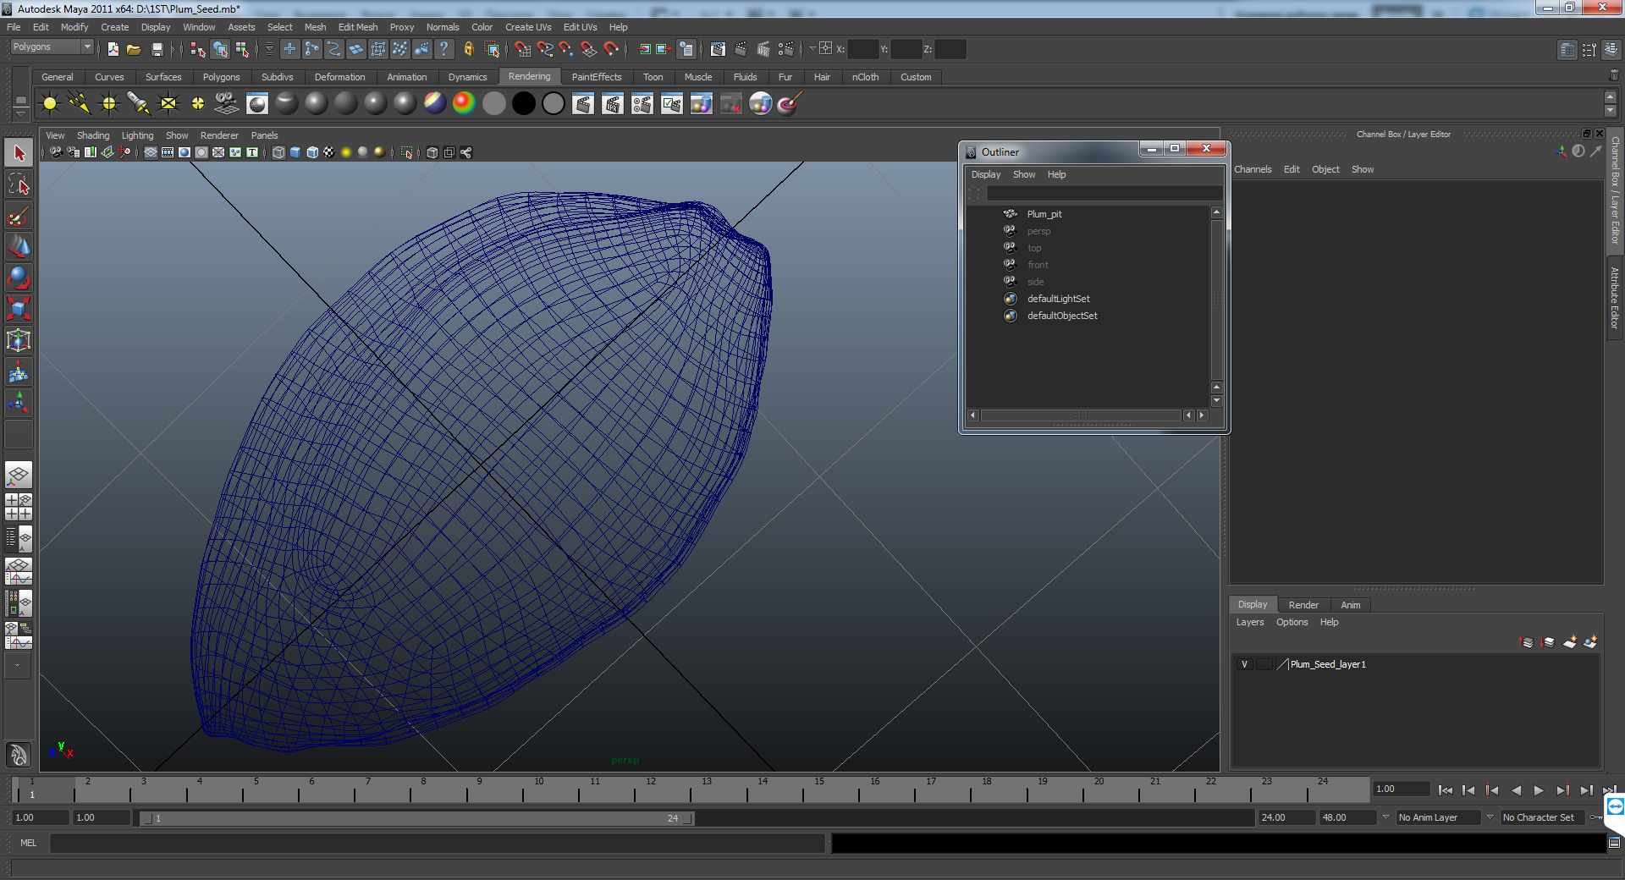
Task: Create a spot light from shelf
Action: click(x=138, y=104)
